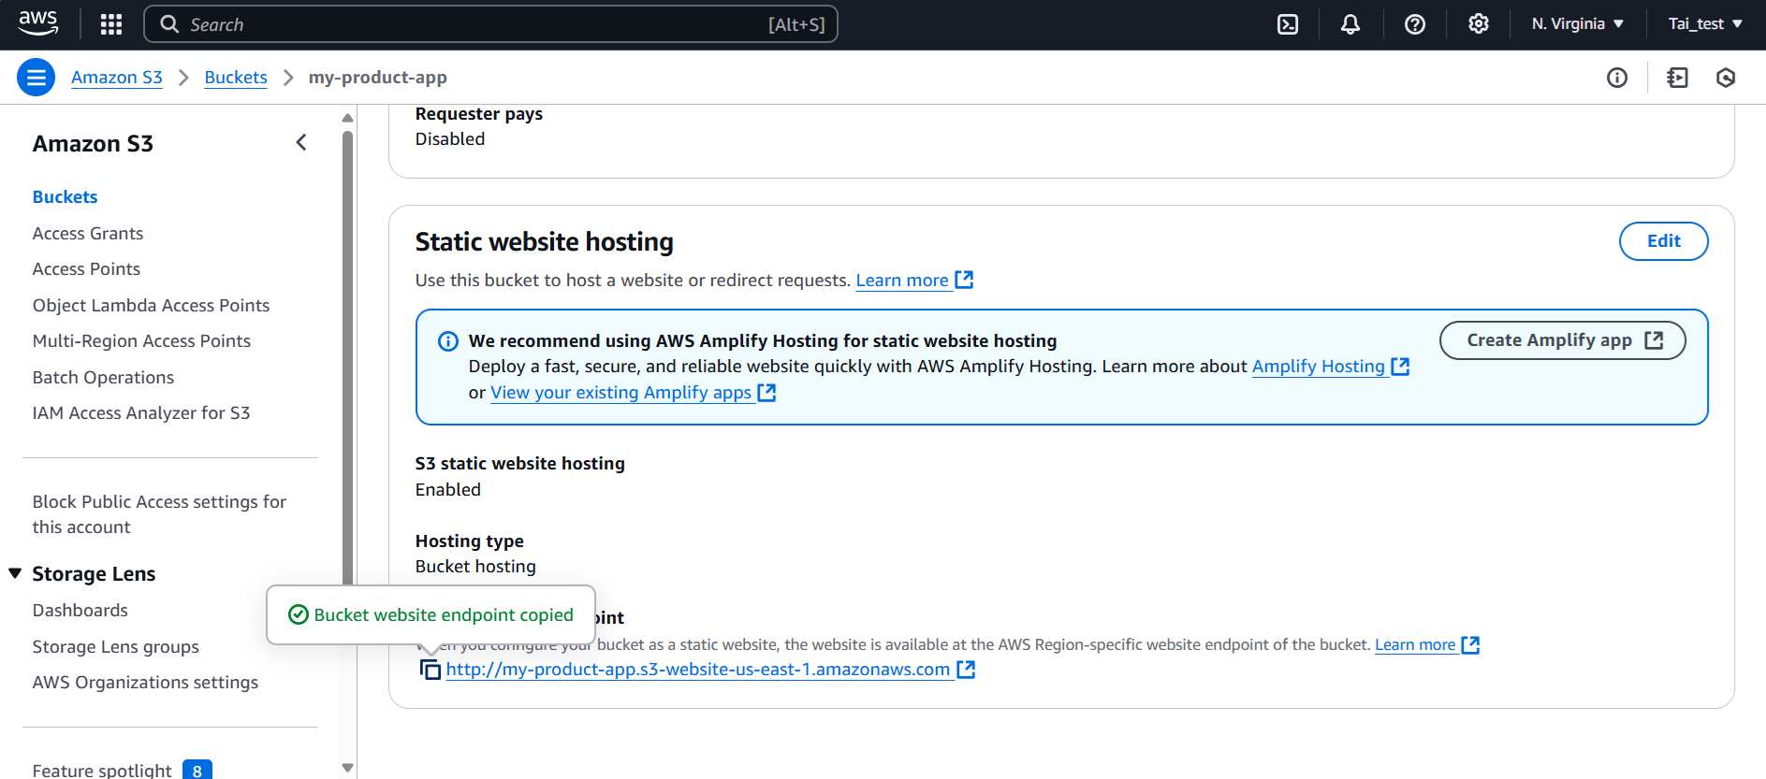Open the help question mark menu

pyautogui.click(x=1415, y=24)
